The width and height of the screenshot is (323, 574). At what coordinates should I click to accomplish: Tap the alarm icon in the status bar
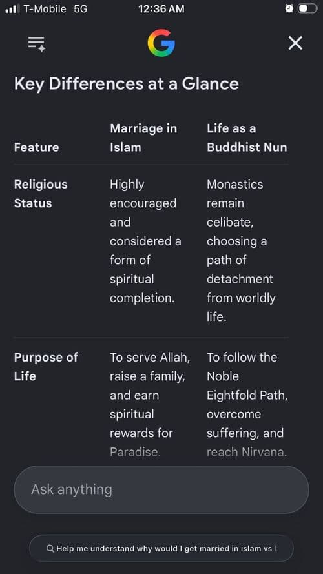(x=289, y=8)
